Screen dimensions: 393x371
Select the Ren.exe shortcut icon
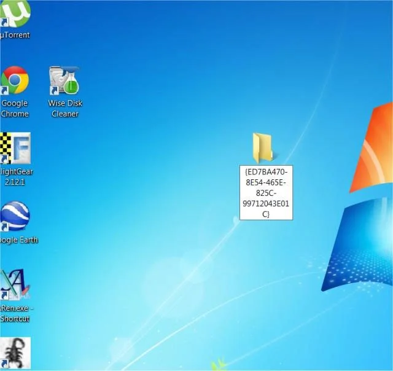coord(15,284)
